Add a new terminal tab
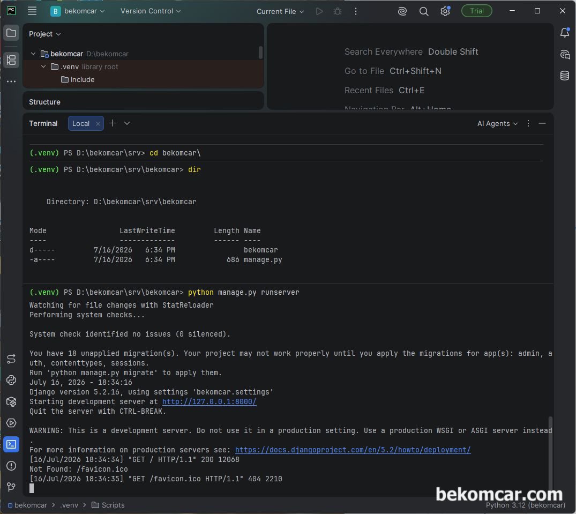Image resolution: width=576 pixels, height=514 pixels. [113, 123]
